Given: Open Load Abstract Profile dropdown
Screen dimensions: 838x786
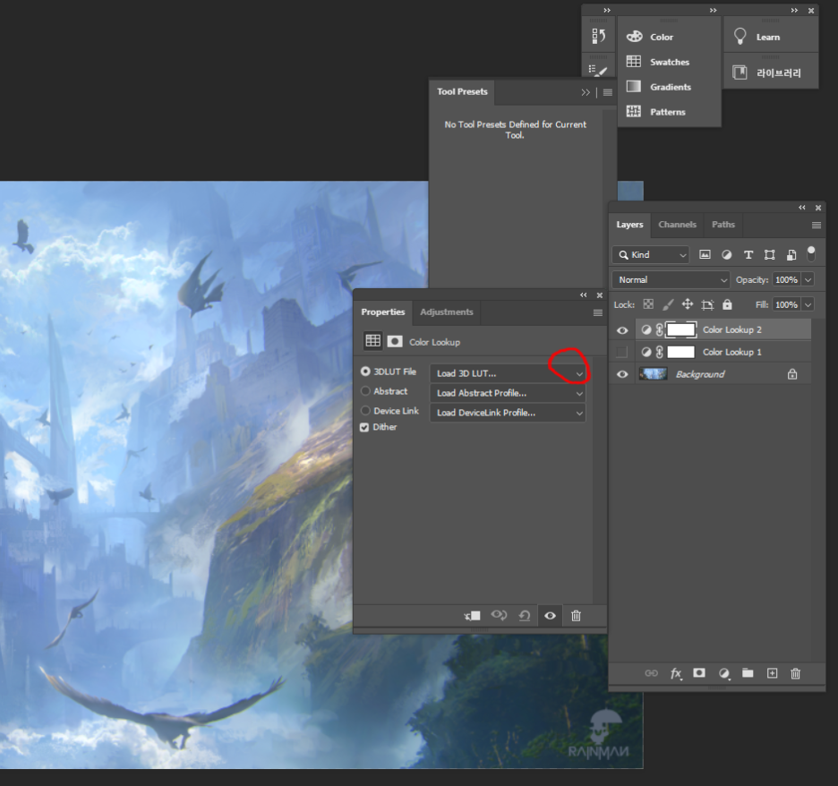Looking at the screenshot, I should pos(508,393).
